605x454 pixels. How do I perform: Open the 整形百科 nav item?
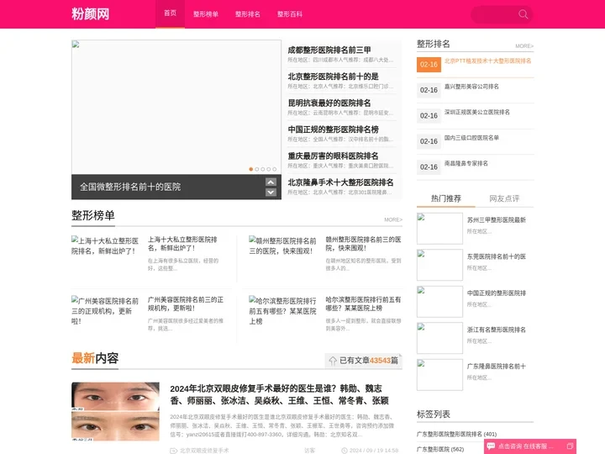(x=290, y=14)
